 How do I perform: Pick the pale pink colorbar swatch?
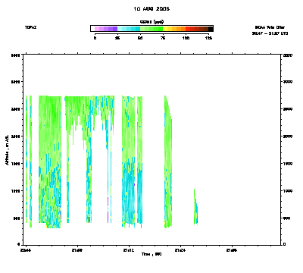tap(97, 29)
